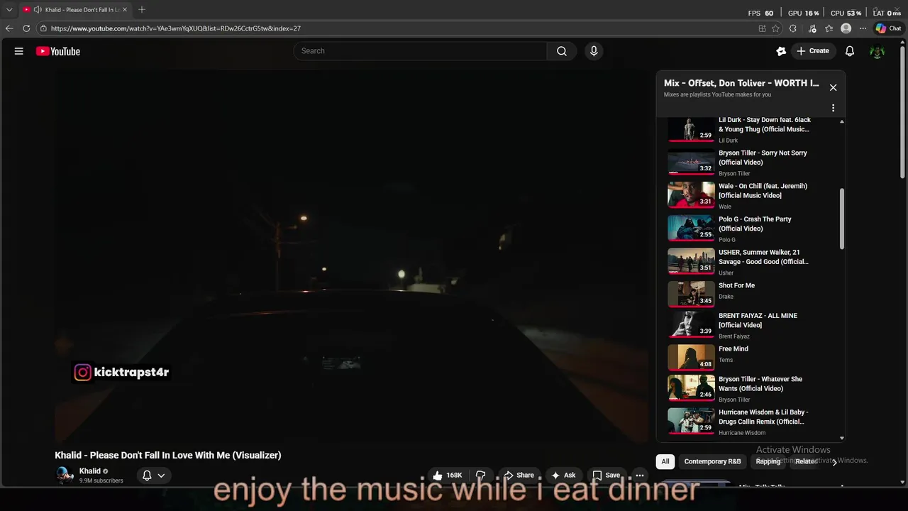Screen dimensions: 908x511
Task: Open Khalid subscription notification dropdown
Action: tap(154, 476)
